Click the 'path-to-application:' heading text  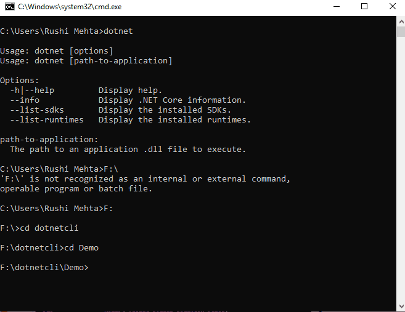click(49, 140)
